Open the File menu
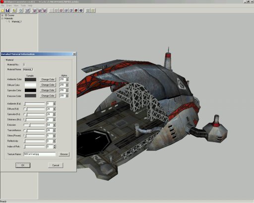Viewport: 254px width, 203px height. (x=2, y=5)
